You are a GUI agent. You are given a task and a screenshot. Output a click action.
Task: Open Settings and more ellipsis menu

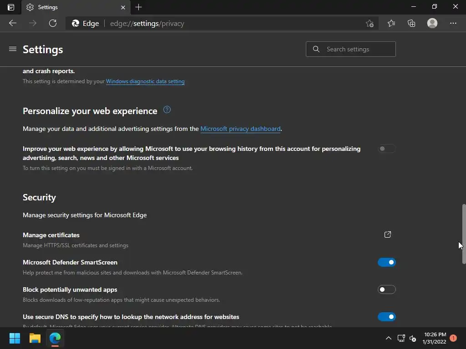click(453, 23)
